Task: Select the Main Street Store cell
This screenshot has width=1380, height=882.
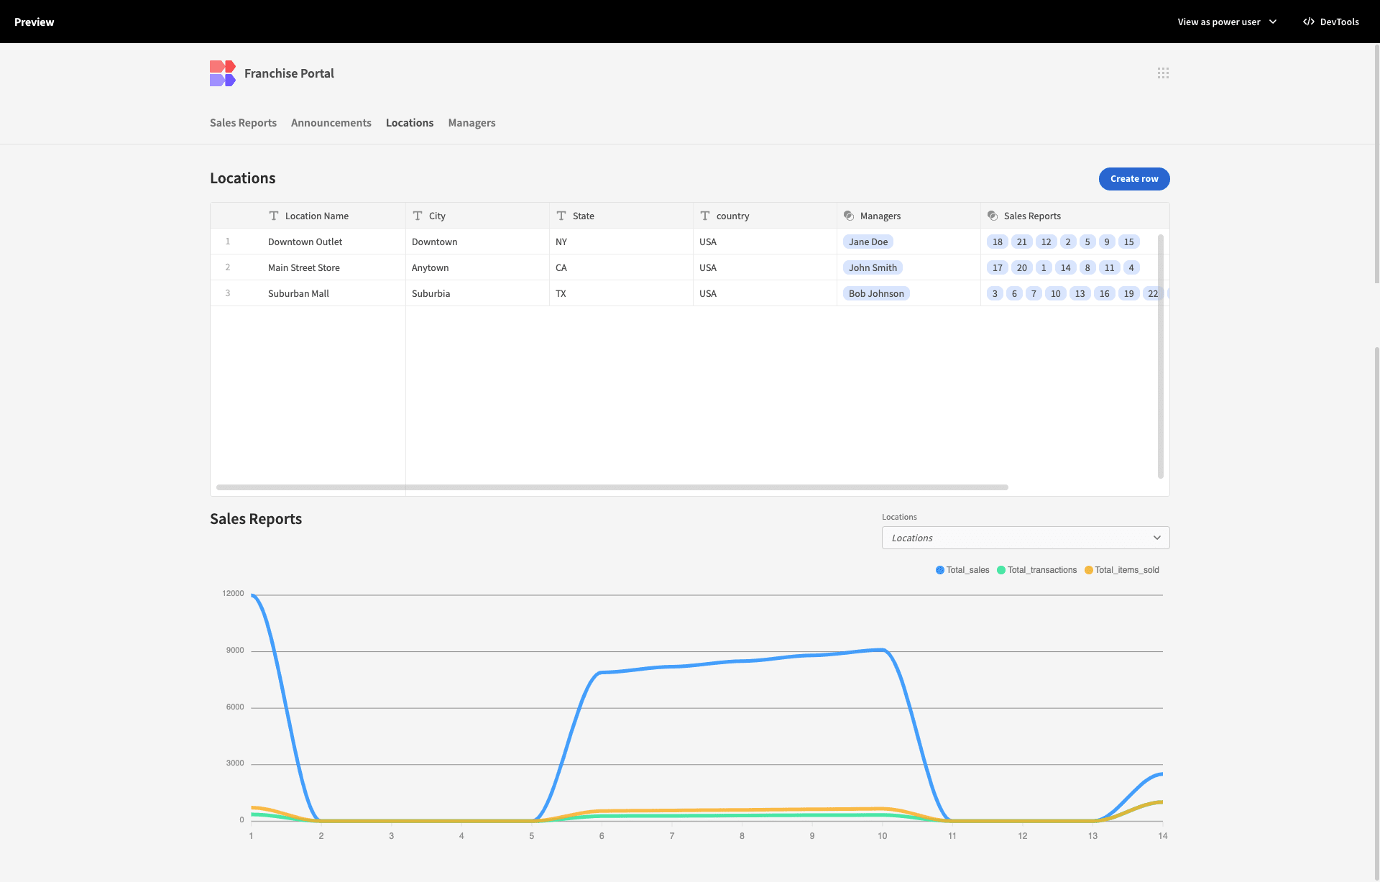Action: pos(333,267)
